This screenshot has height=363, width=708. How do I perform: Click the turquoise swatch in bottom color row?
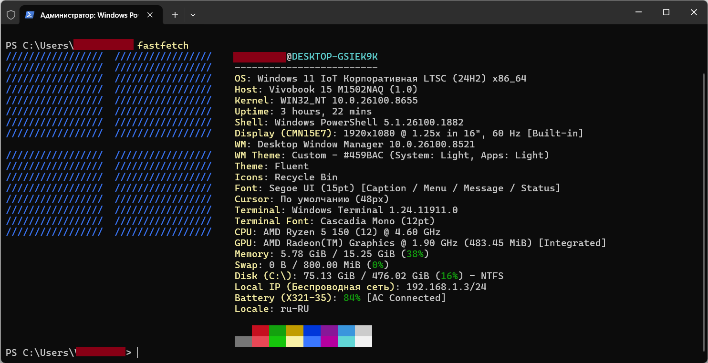pos(346,342)
